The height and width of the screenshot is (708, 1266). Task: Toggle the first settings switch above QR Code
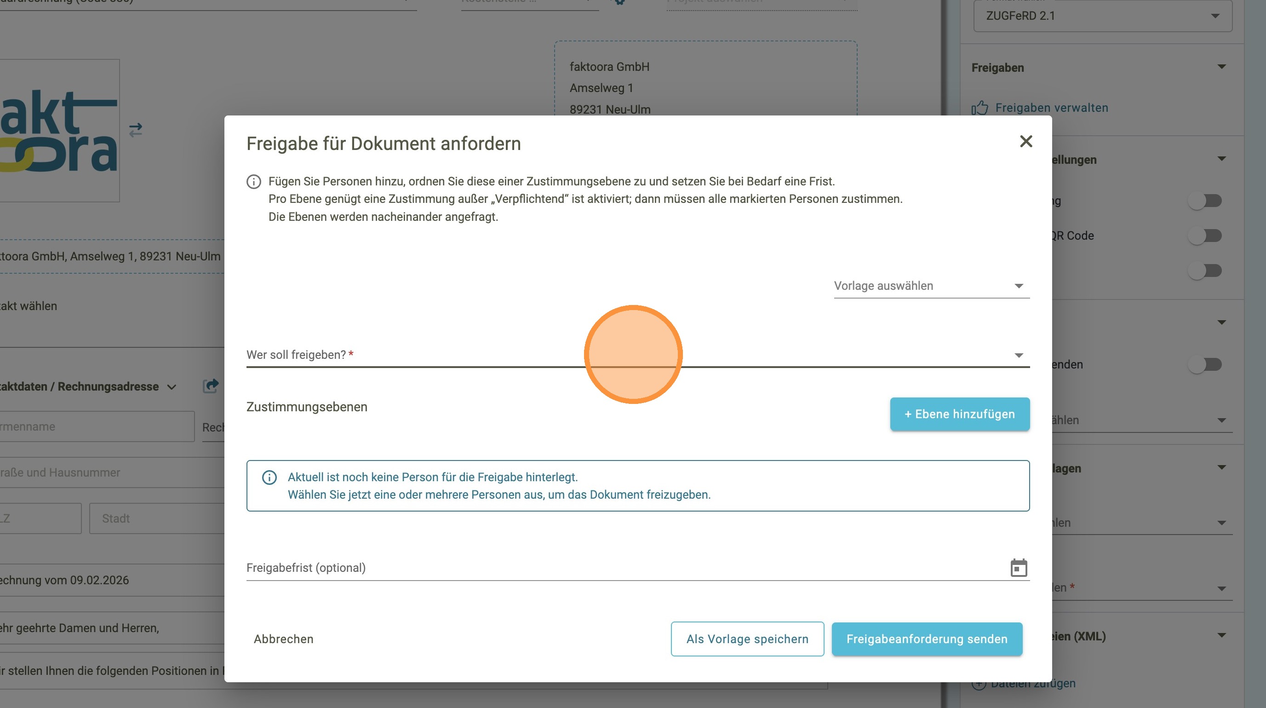(1204, 201)
